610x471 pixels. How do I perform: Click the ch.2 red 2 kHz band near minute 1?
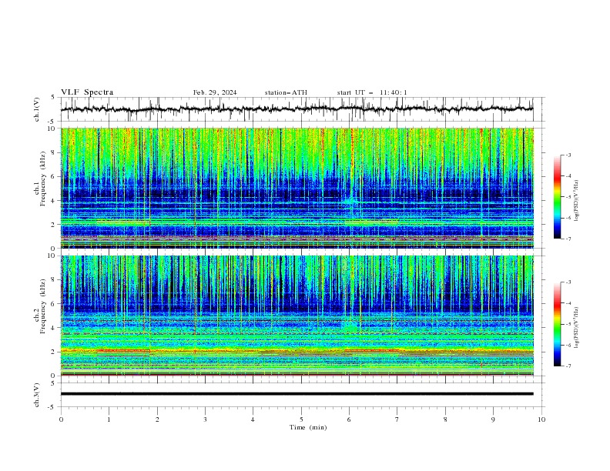pos(123,350)
